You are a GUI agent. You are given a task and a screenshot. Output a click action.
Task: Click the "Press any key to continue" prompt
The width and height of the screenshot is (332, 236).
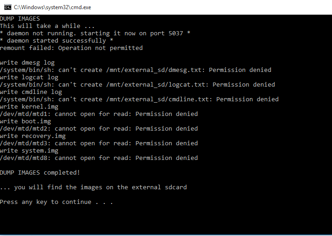point(56,202)
